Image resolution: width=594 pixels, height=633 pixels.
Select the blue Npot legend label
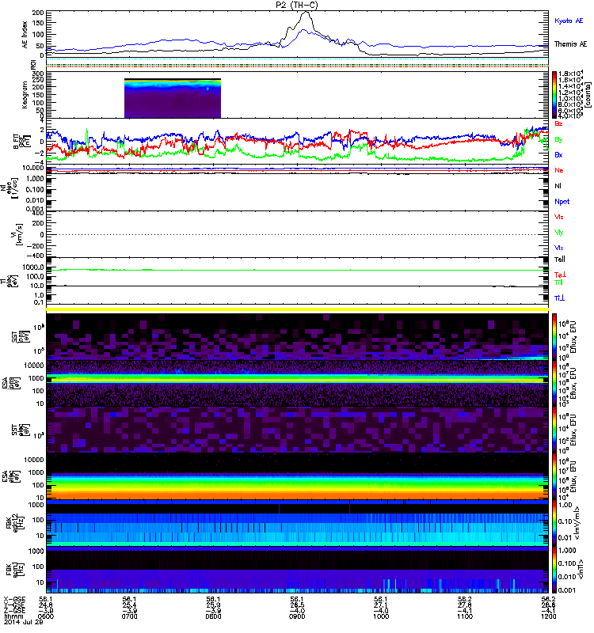coord(562,202)
